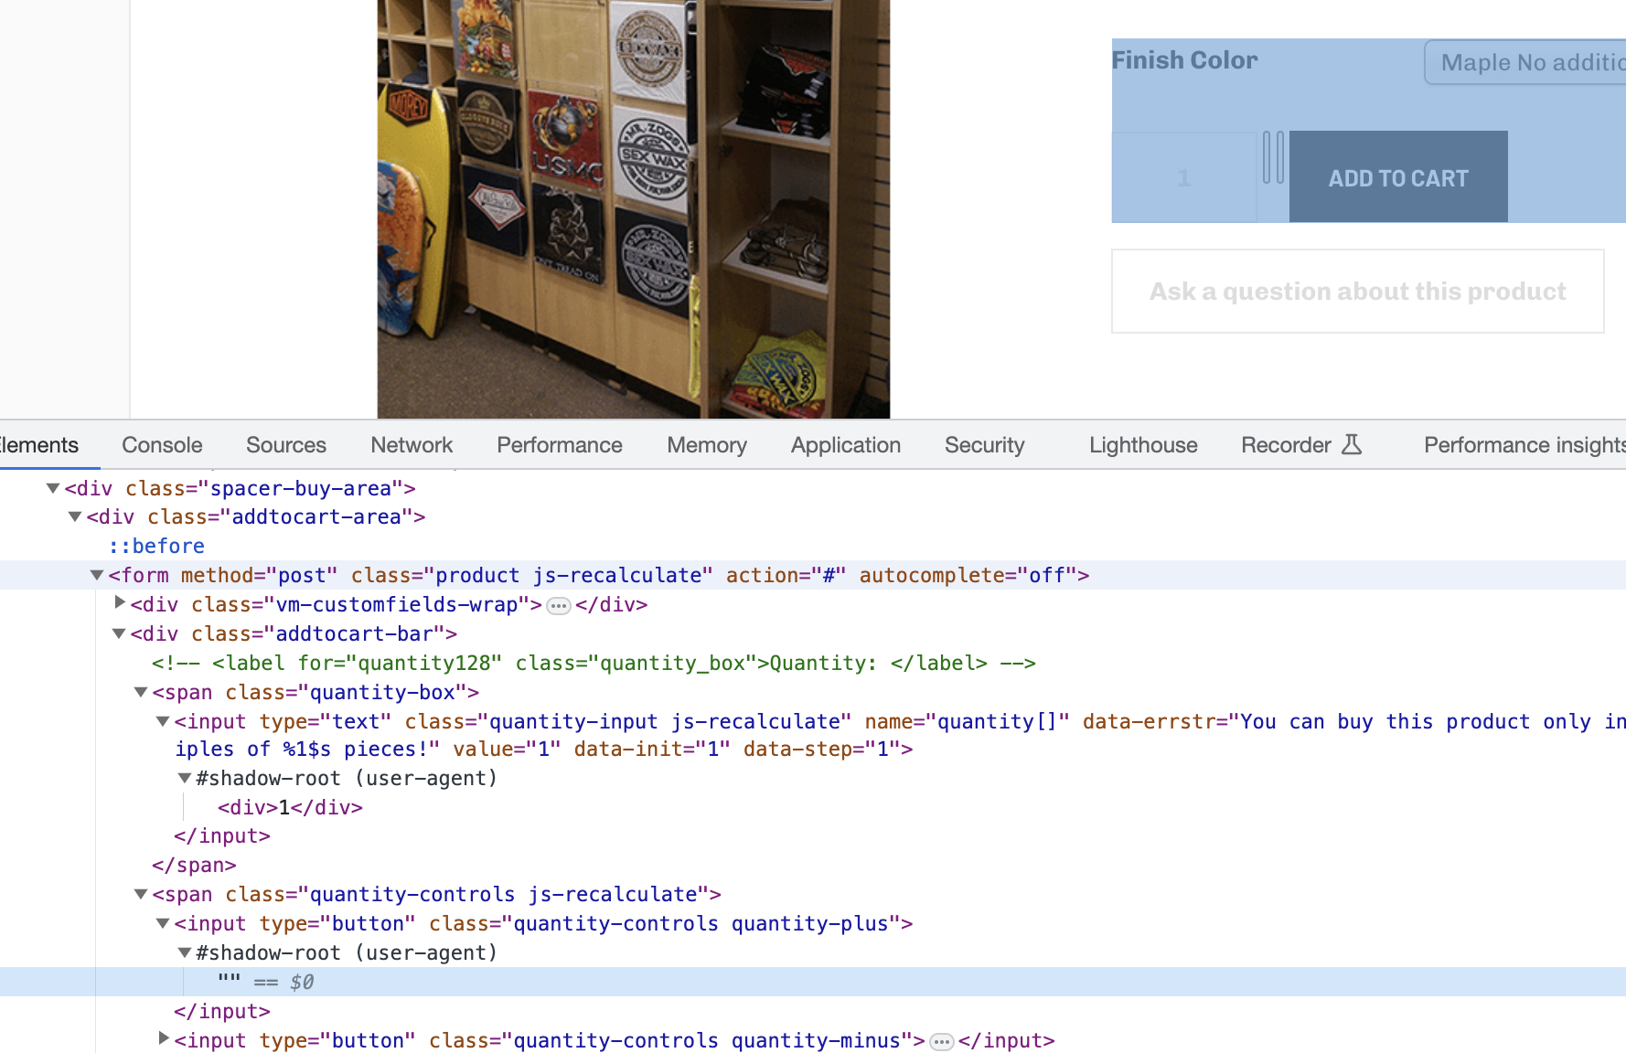Expand the quantity-minus input node

[163, 1038]
